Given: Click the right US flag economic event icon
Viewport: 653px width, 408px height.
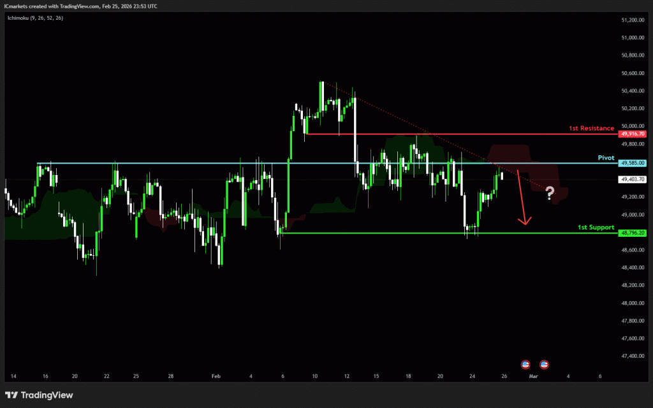Looking at the screenshot, I should point(544,365).
